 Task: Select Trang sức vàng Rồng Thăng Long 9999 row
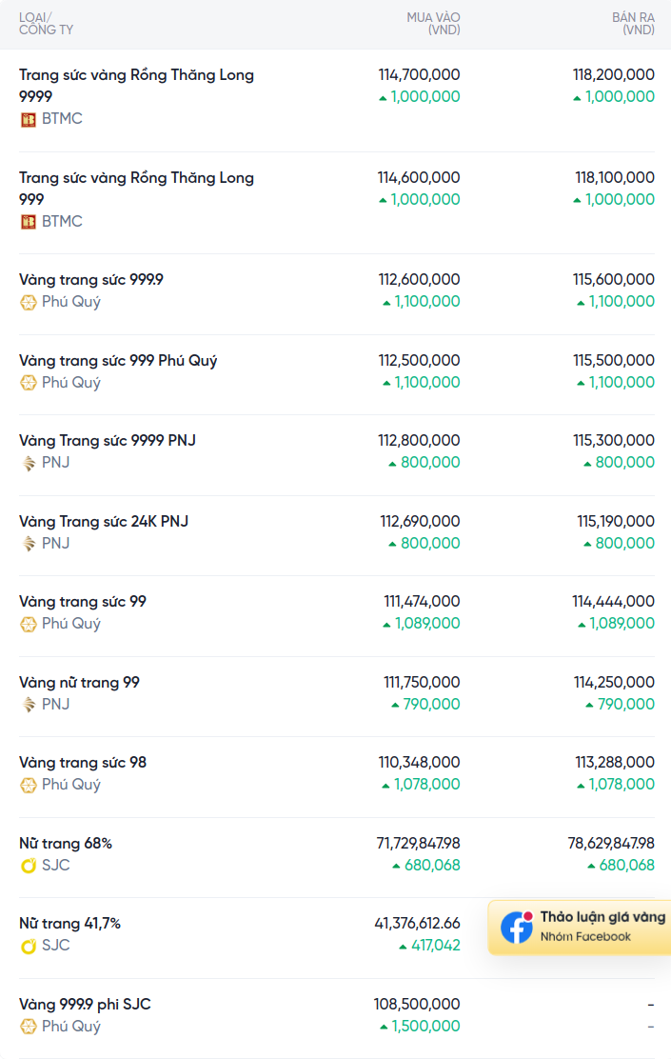(x=336, y=101)
